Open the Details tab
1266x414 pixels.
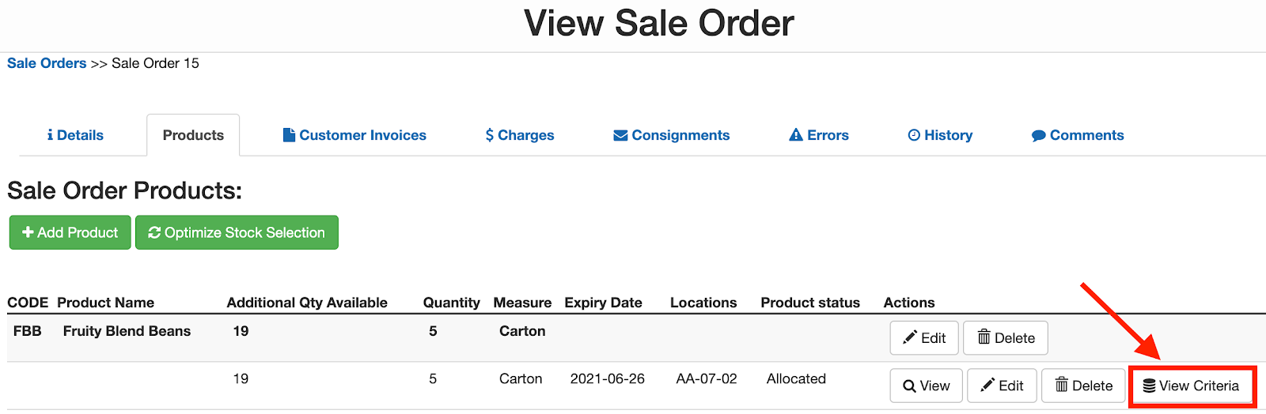(75, 135)
